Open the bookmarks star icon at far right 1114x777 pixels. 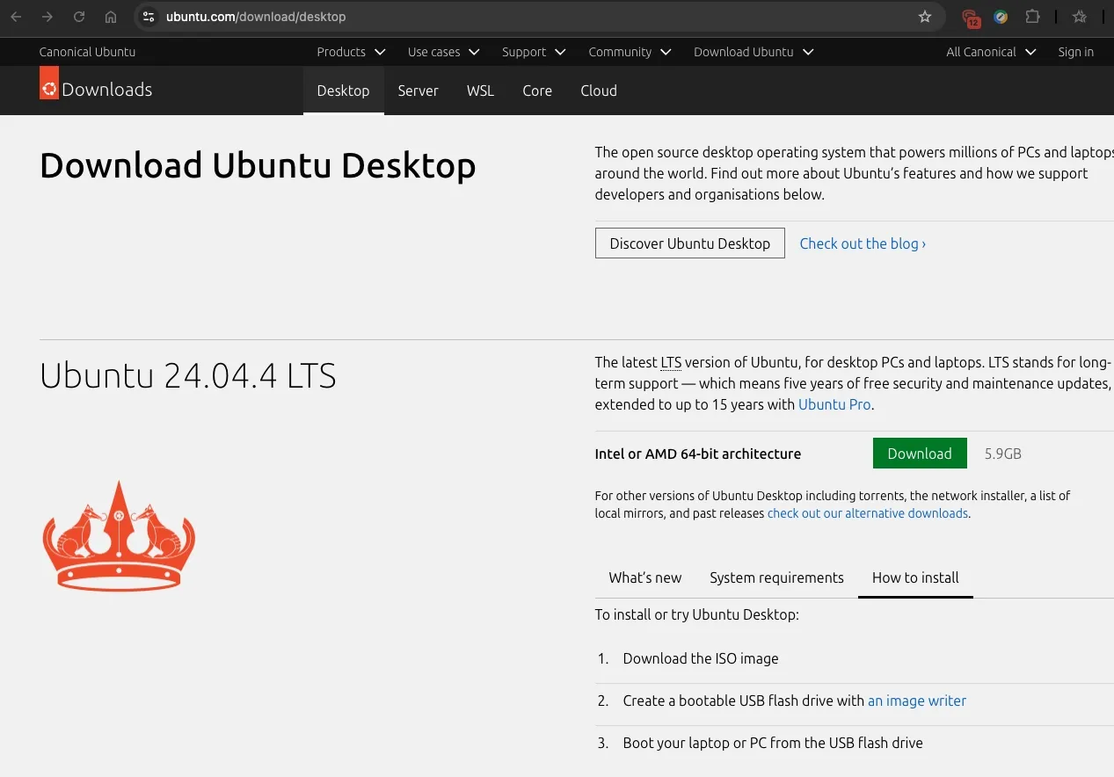point(1080,17)
